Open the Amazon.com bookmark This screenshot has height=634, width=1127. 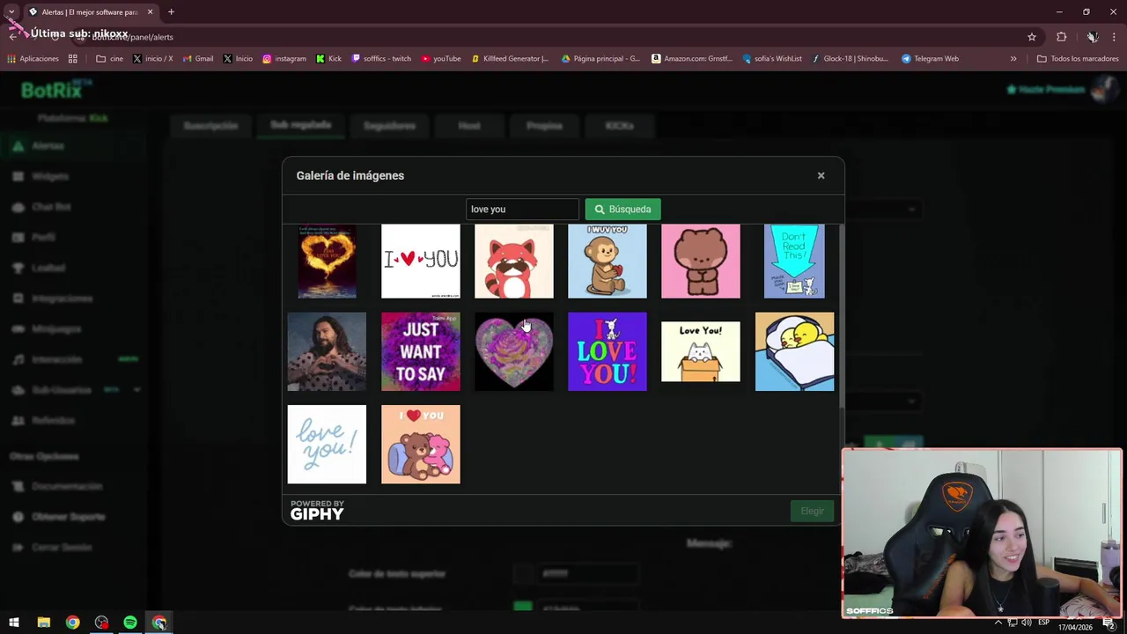[692, 59]
